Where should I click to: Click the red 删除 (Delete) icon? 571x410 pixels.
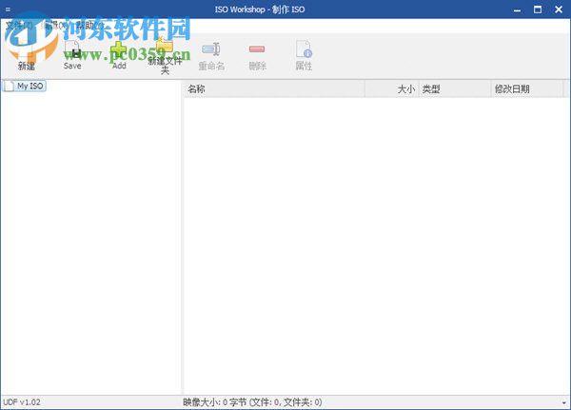pos(257,49)
